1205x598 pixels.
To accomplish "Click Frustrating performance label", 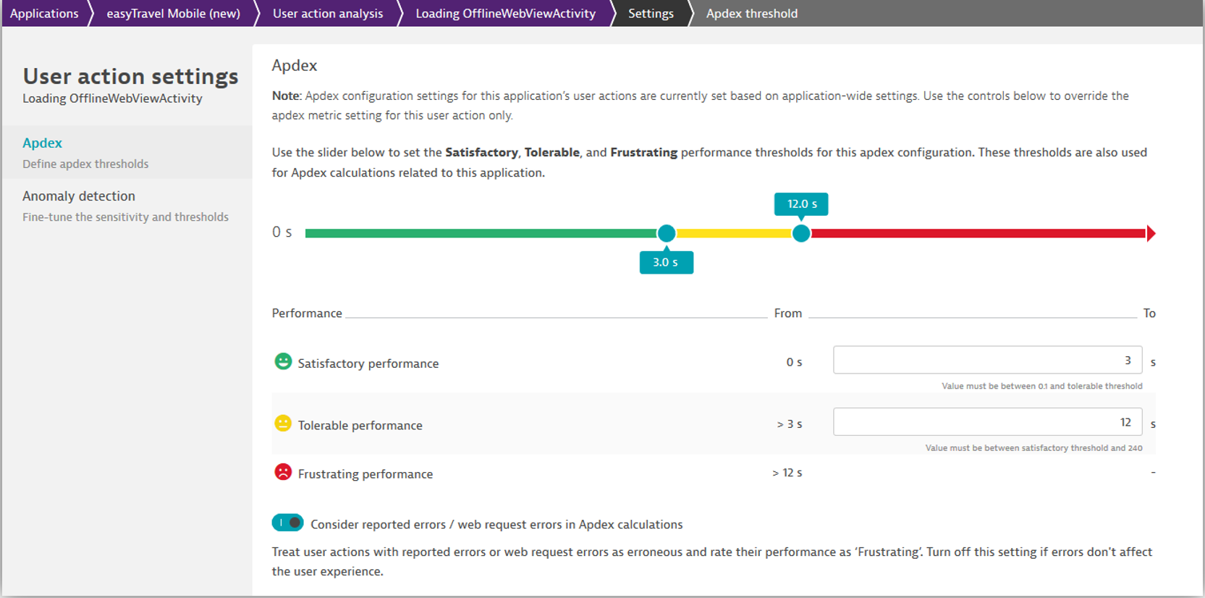I will [365, 474].
